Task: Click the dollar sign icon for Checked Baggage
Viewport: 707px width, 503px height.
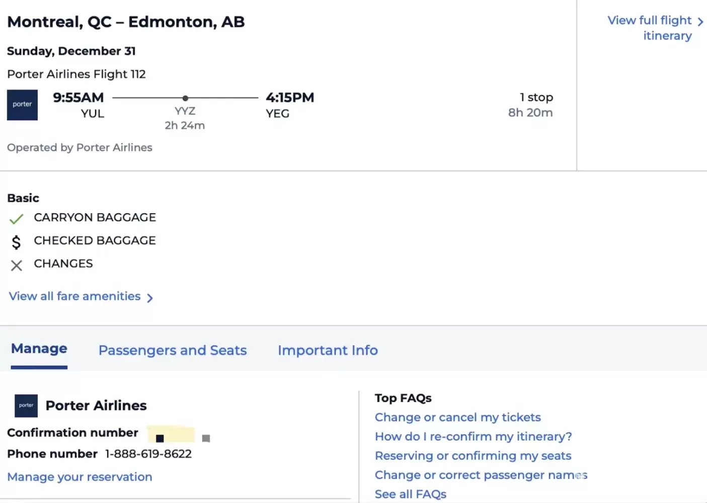Action: tap(16, 242)
